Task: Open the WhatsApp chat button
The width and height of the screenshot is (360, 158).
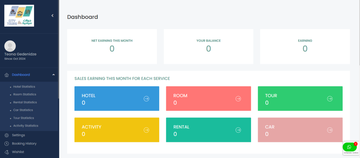Action: click(x=349, y=147)
